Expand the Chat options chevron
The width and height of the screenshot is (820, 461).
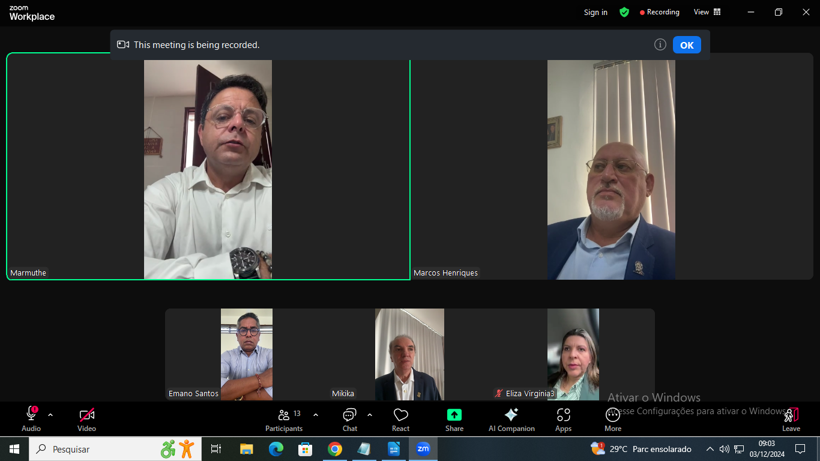(370, 415)
